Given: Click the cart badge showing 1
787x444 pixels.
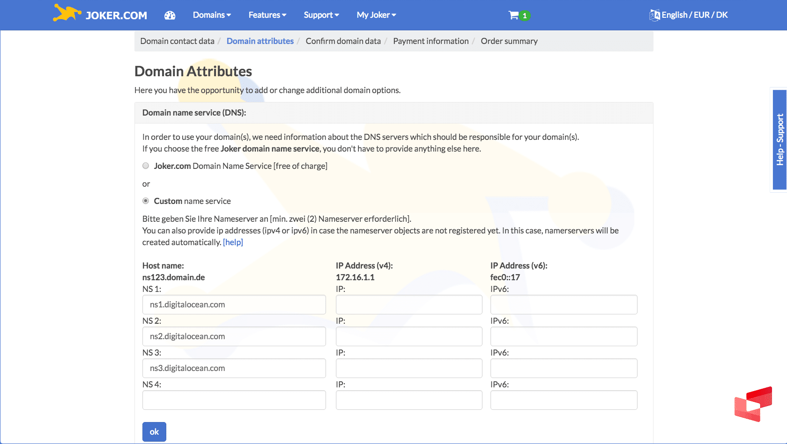Looking at the screenshot, I should pos(525,15).
